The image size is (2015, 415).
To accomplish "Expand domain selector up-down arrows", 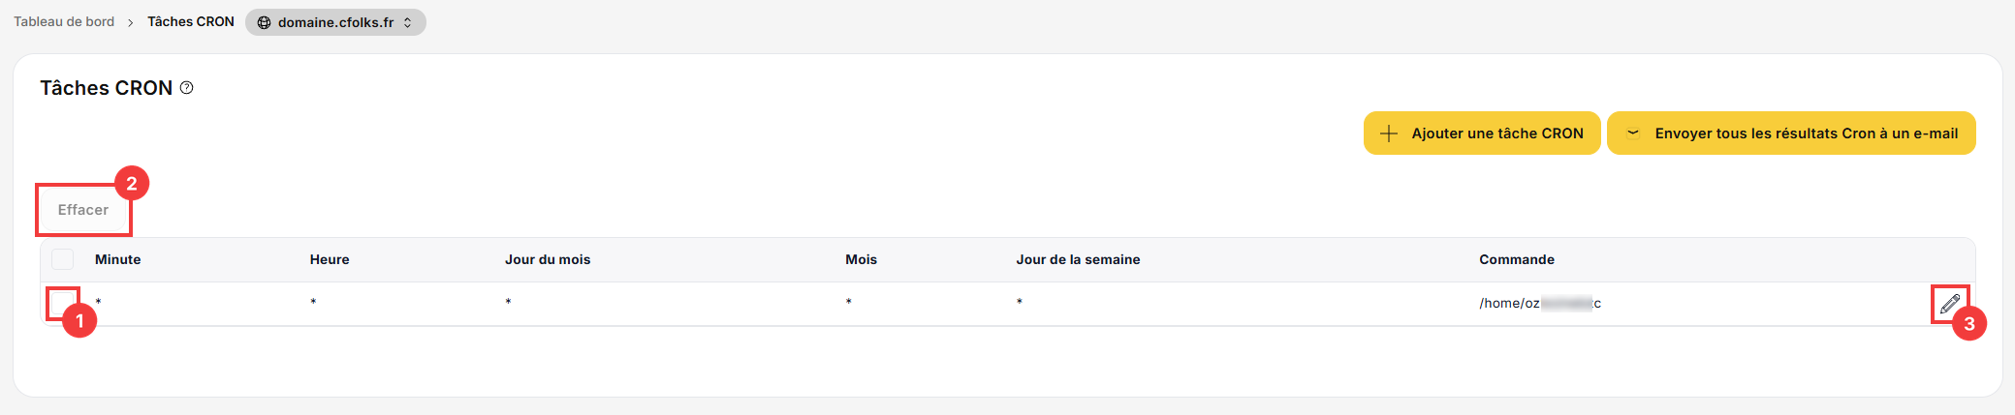I will (408, 22).
